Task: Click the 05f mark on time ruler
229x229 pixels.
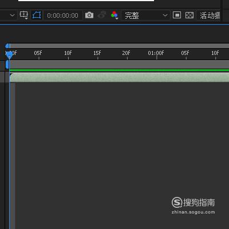Action: [38, 53]
